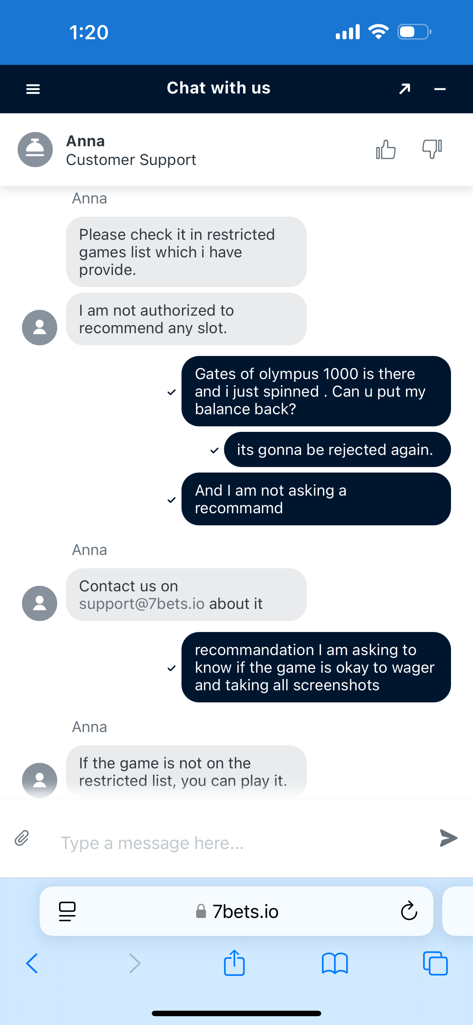Tap the 7bets.io address bar
The height and width of the screenshot is (1025, 473).
pyautogui.click(x=239, y=911)
